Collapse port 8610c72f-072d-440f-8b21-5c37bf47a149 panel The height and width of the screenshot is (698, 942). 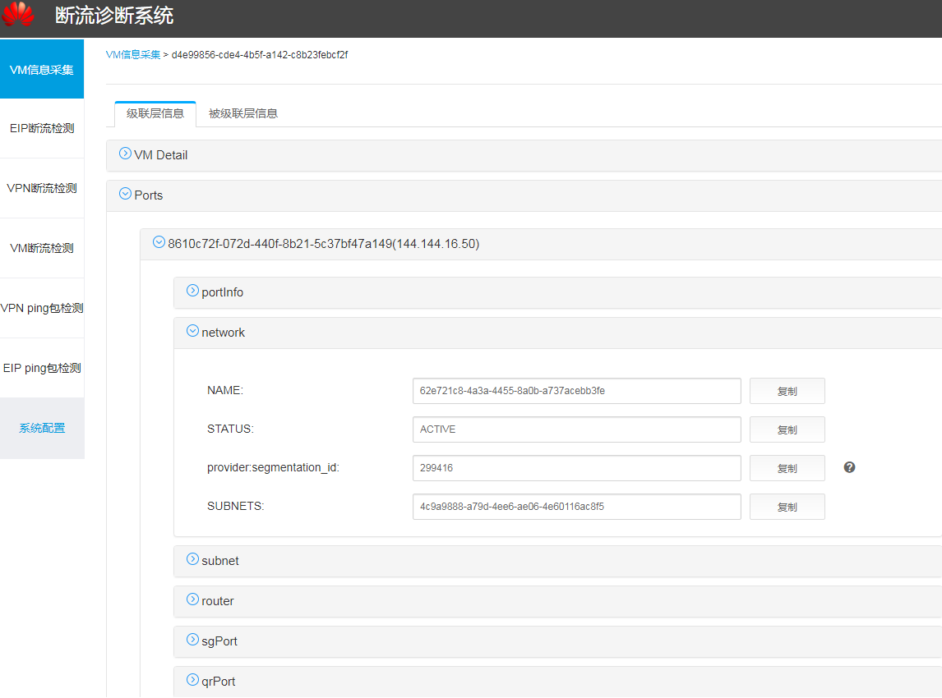point(159,242)
